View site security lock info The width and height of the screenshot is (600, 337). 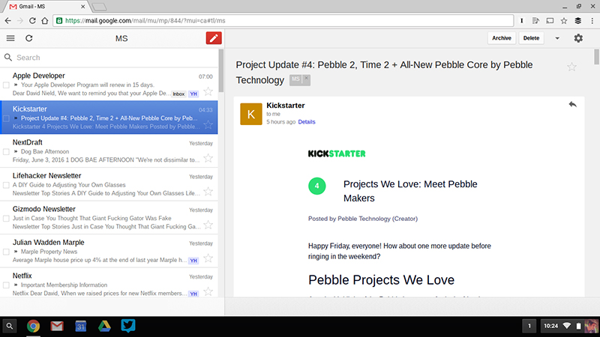(x=59, y=21)
